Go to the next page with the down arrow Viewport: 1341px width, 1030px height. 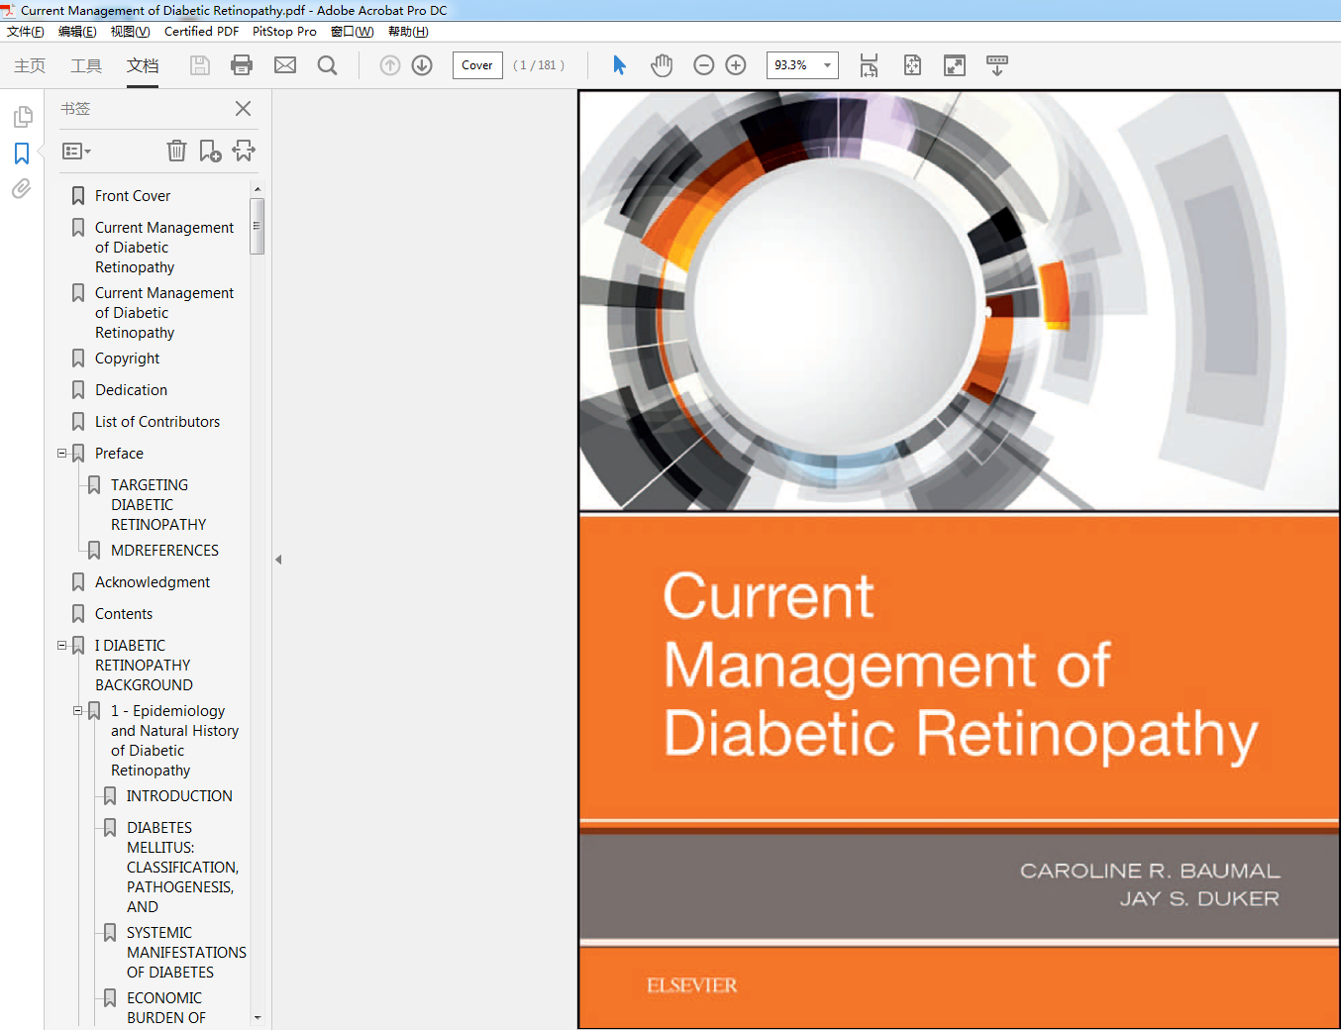point(422,65)
